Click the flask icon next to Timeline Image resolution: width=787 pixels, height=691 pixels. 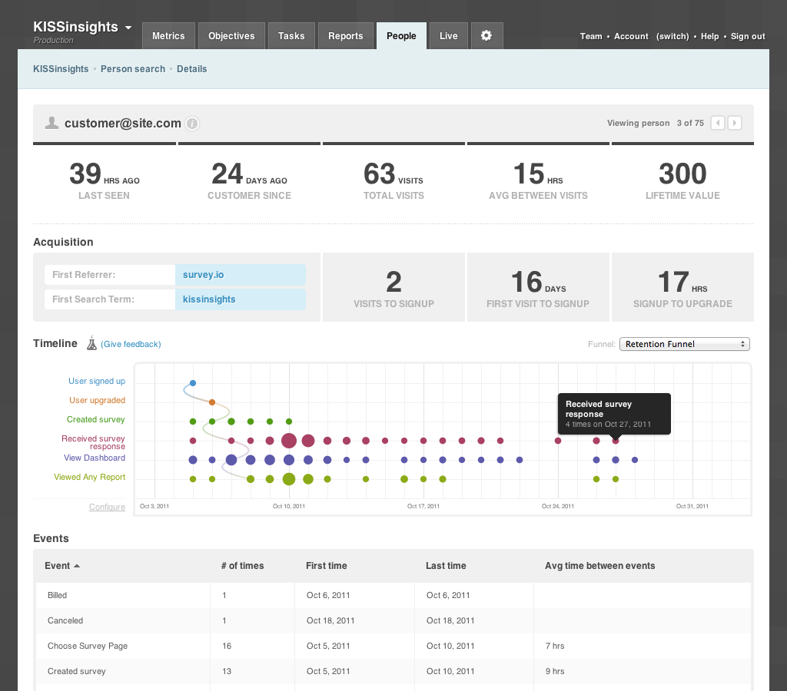click(91, 343)
